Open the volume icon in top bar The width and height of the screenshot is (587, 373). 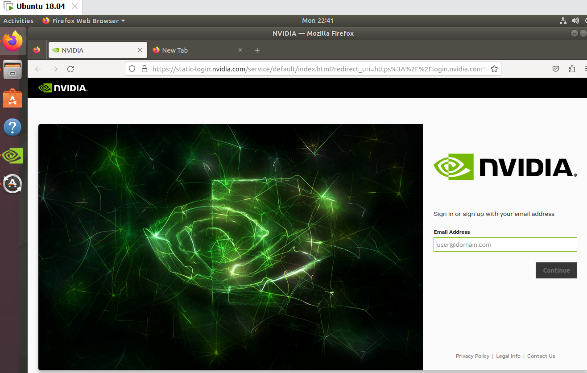(x=575, y=21)
